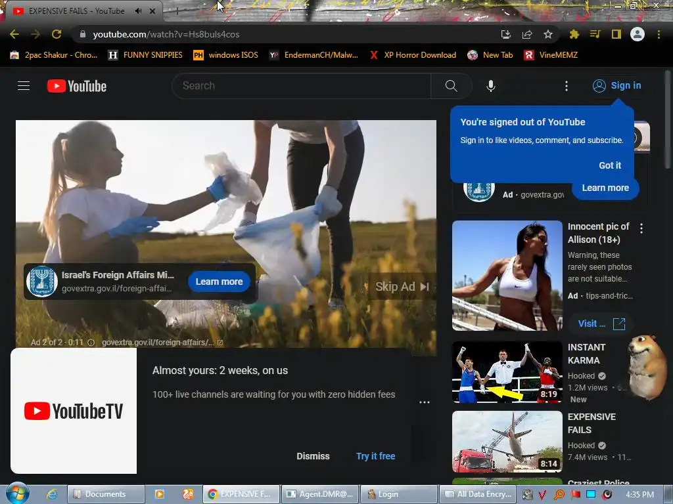
Task: Open media controls icon in Chrome toolbar
Action: 595,34
